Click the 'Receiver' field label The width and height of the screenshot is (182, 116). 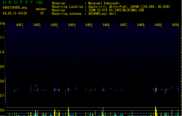click(x=59, y=10)
